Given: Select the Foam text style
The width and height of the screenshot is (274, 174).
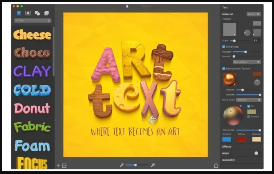Looking at the screenshot, I should pos(32,146).
